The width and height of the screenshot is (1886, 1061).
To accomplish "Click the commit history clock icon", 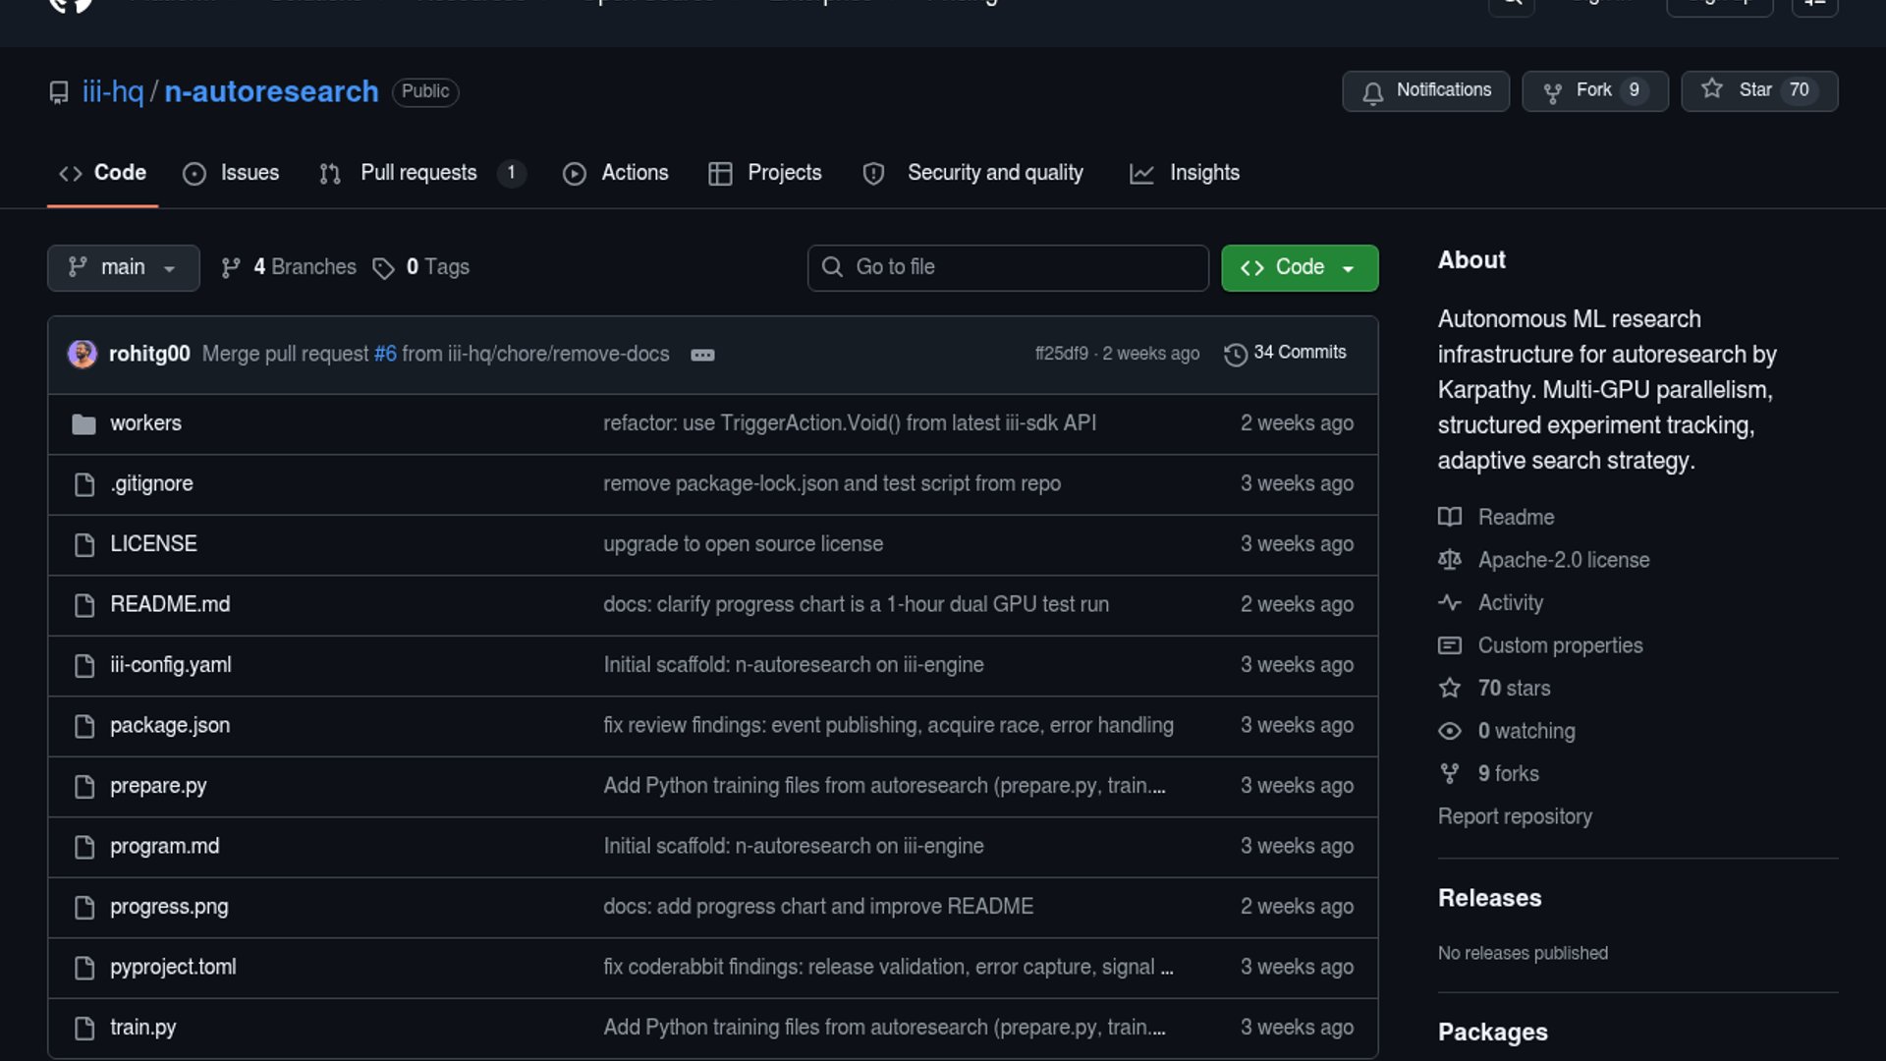I will (1235, 354).
